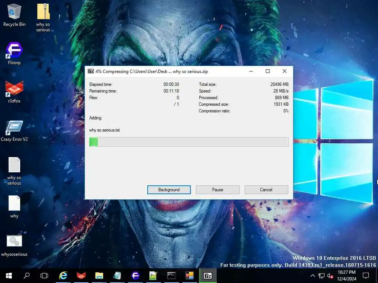The height and width of the screenshot is (283, 378).
Task: Send compression to Background
Action: pos(169,190)
